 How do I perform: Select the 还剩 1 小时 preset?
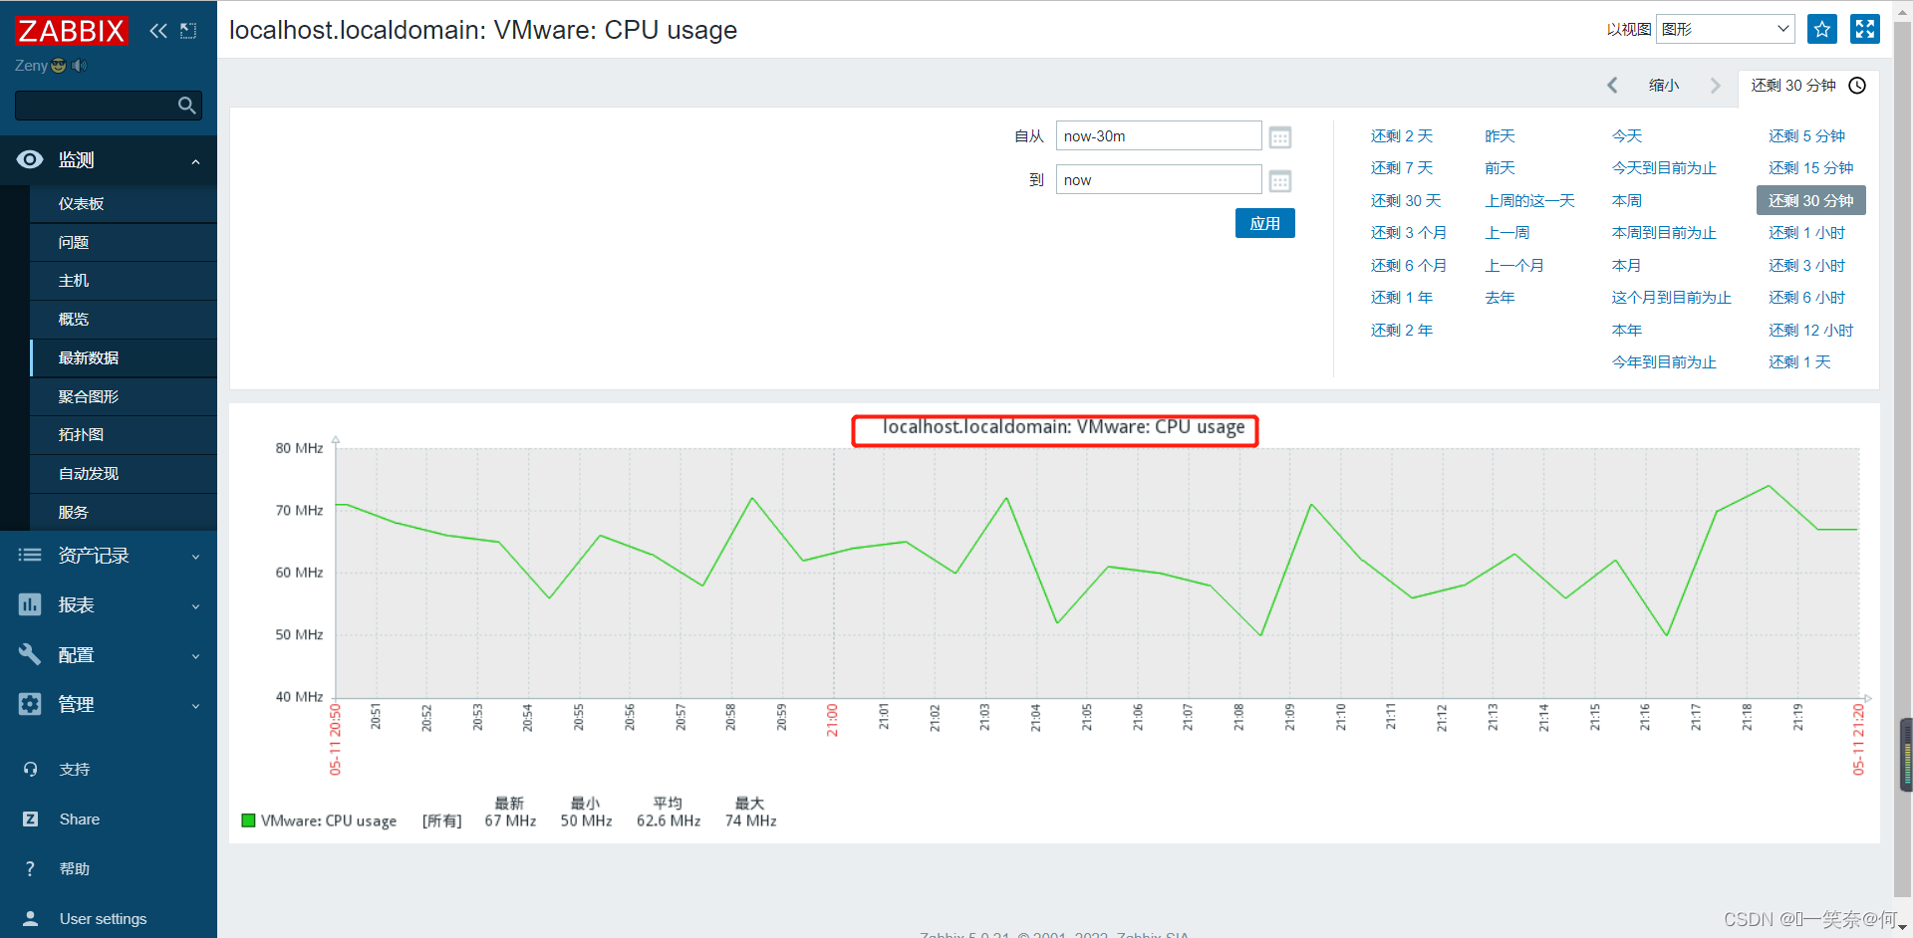coord(1806,233)
